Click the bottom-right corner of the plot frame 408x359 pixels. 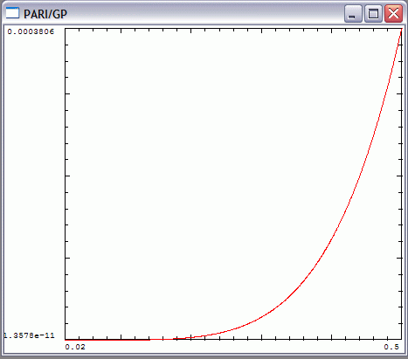402,339
